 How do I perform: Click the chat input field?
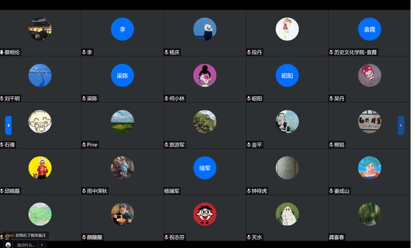(26, 245)
